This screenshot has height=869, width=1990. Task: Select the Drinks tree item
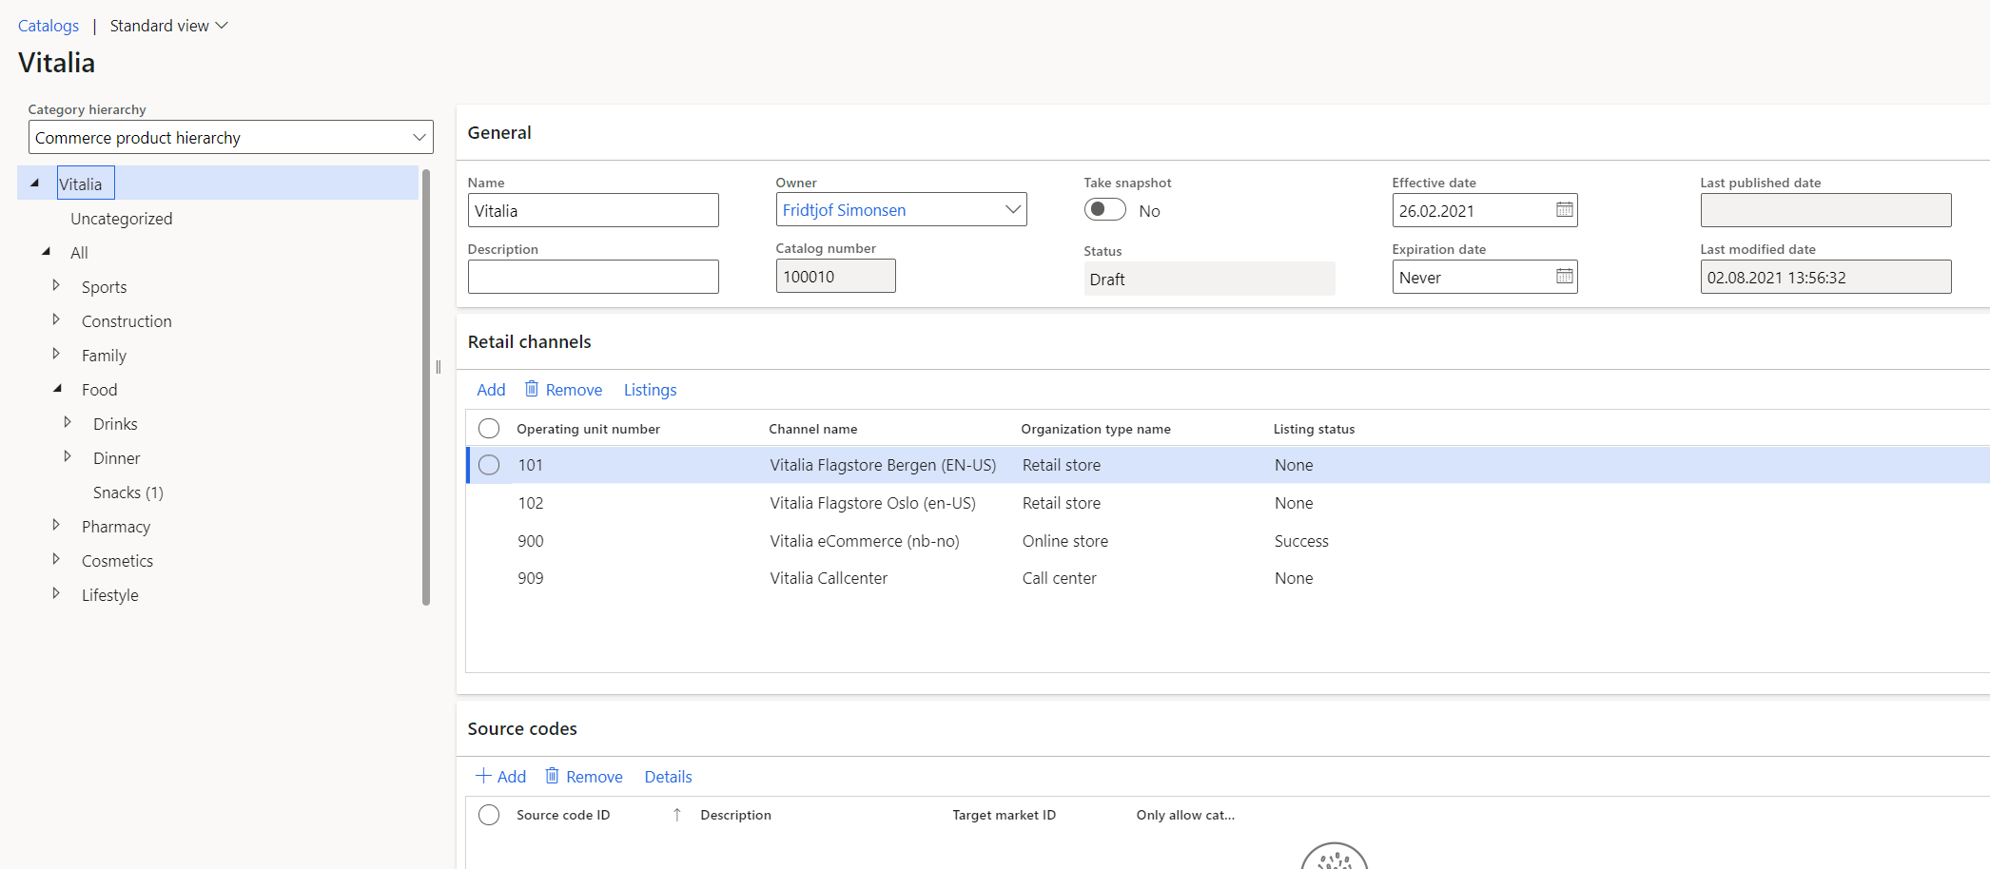click(116, 424)
